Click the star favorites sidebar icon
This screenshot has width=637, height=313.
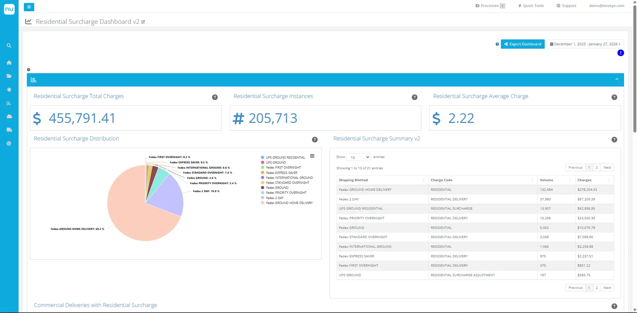coord(9,89)
